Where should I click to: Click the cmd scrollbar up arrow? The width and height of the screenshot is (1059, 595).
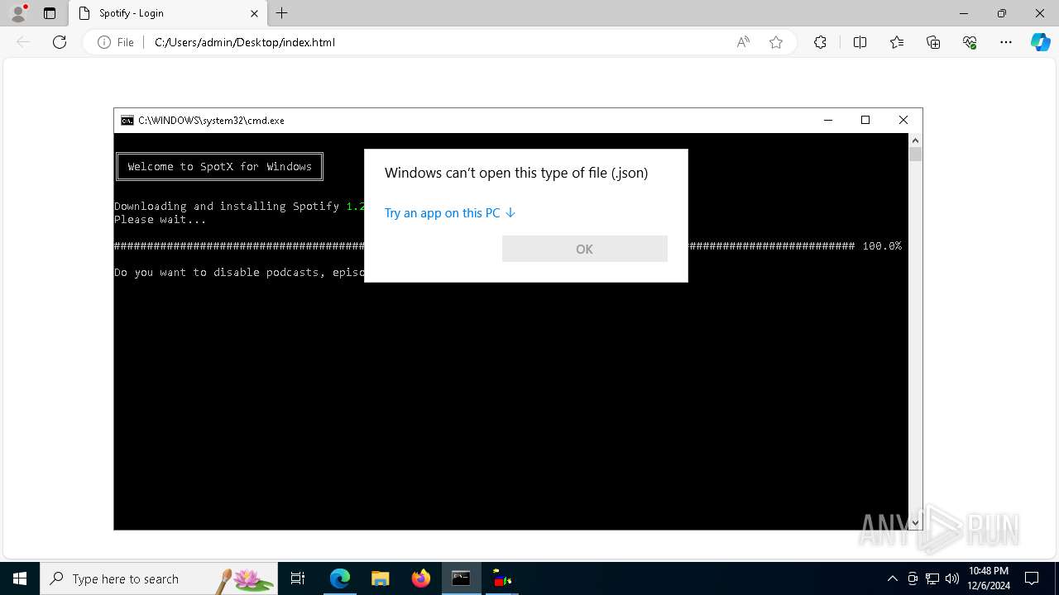[915, 140]
